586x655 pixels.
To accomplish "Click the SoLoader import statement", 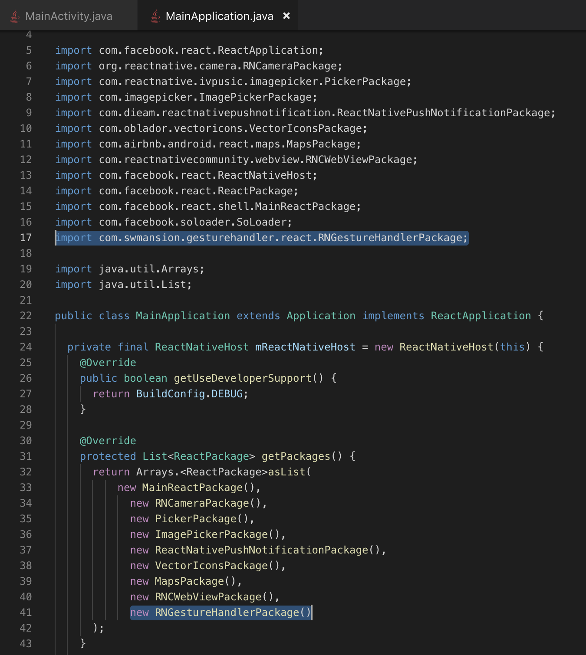I will (x=172, y=222).
